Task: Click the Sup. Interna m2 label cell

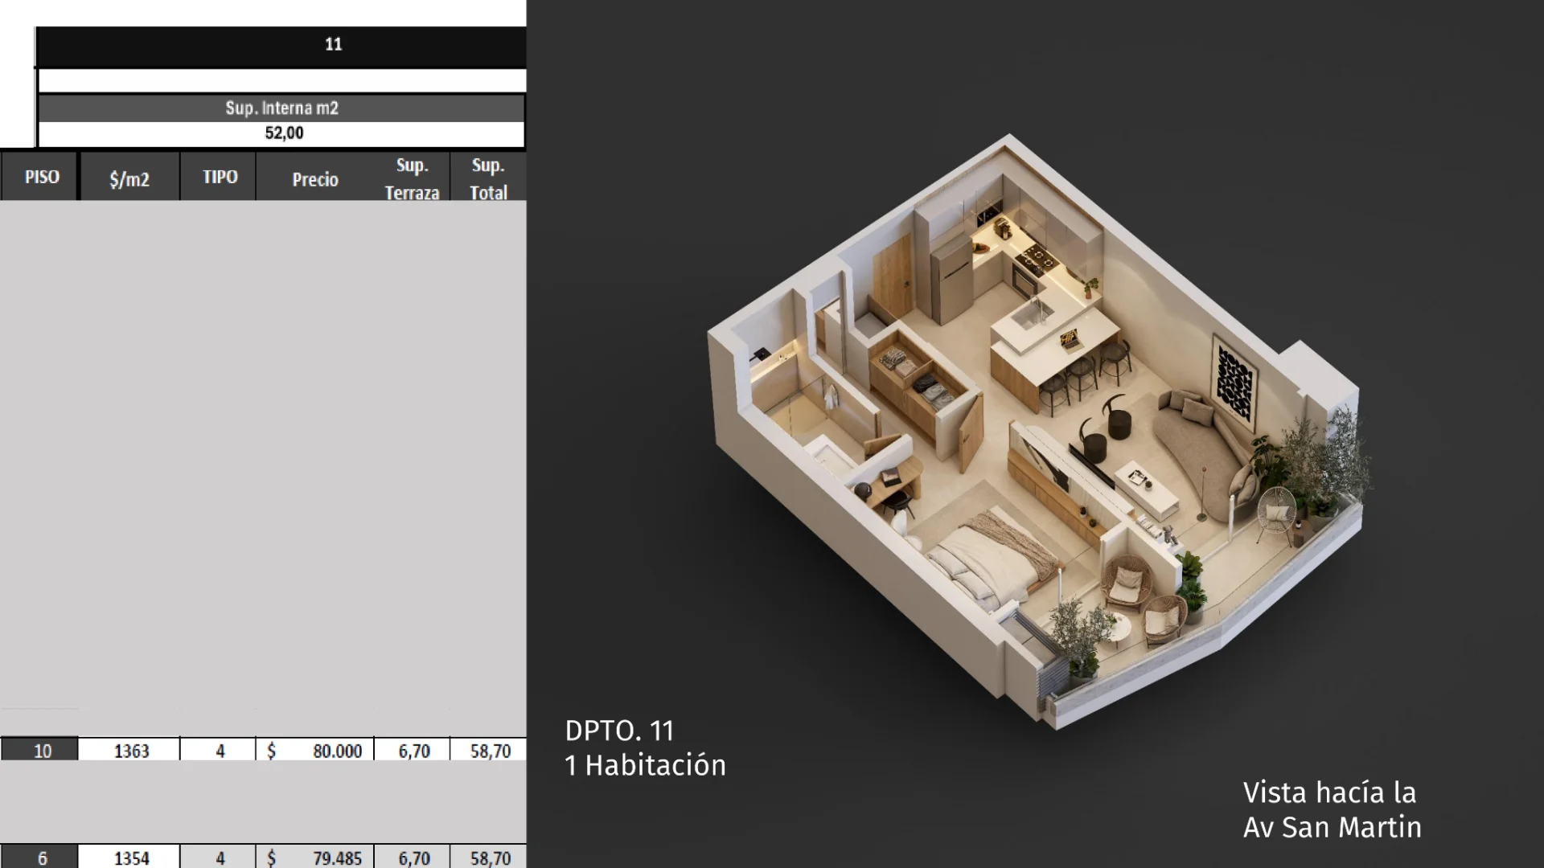Action: (x=281, y=108)
